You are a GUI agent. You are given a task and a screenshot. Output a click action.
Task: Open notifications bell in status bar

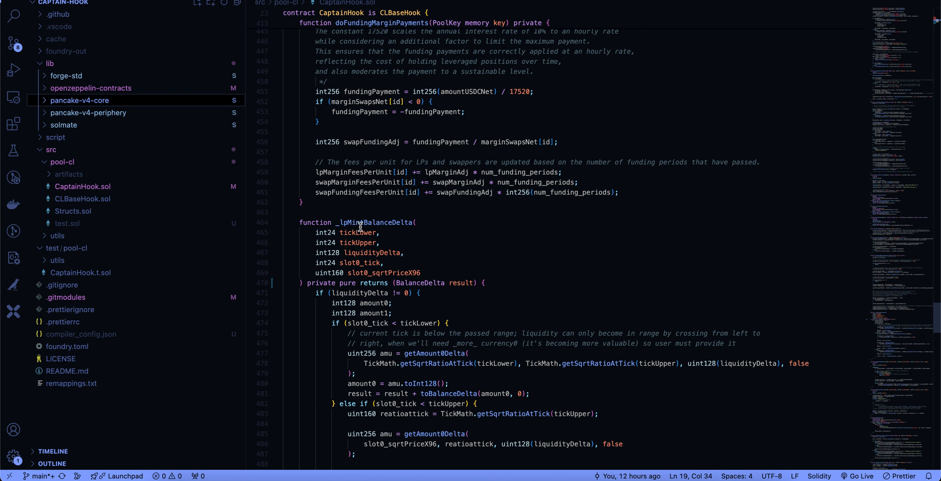point(929,476)
